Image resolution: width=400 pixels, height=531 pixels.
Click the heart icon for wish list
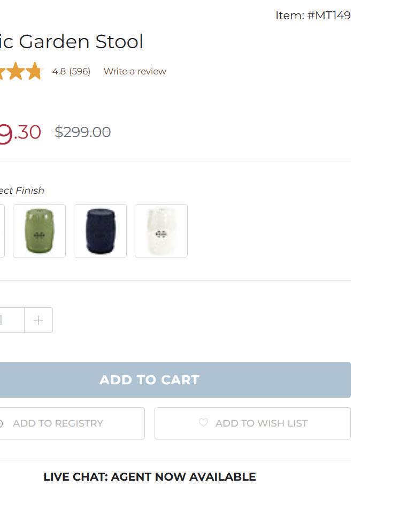pyautogui.click(x=203, y=423)
